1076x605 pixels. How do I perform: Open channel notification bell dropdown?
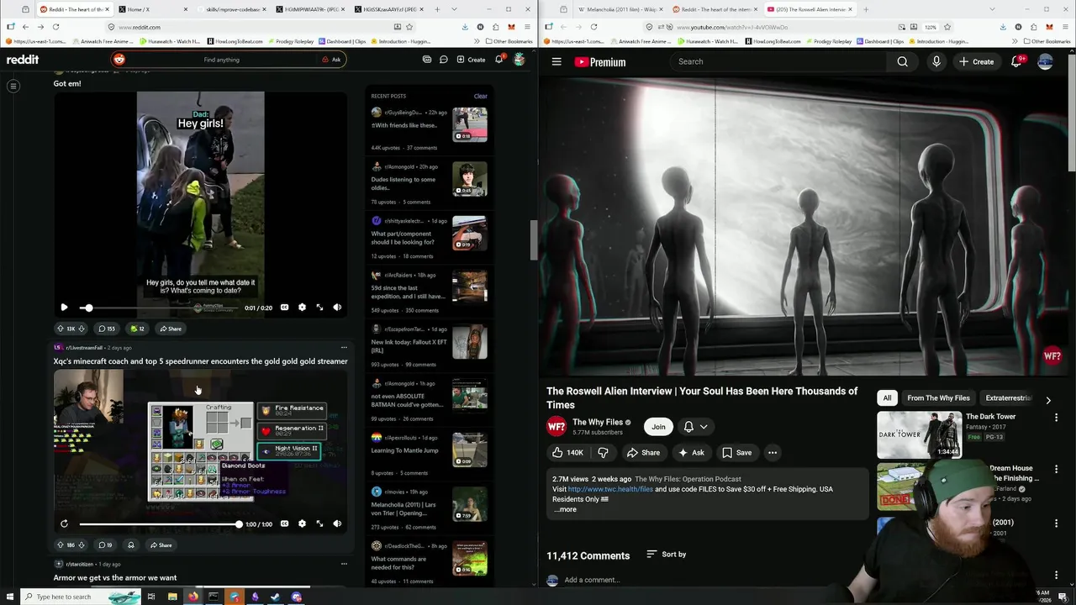(x=695, y=427)
